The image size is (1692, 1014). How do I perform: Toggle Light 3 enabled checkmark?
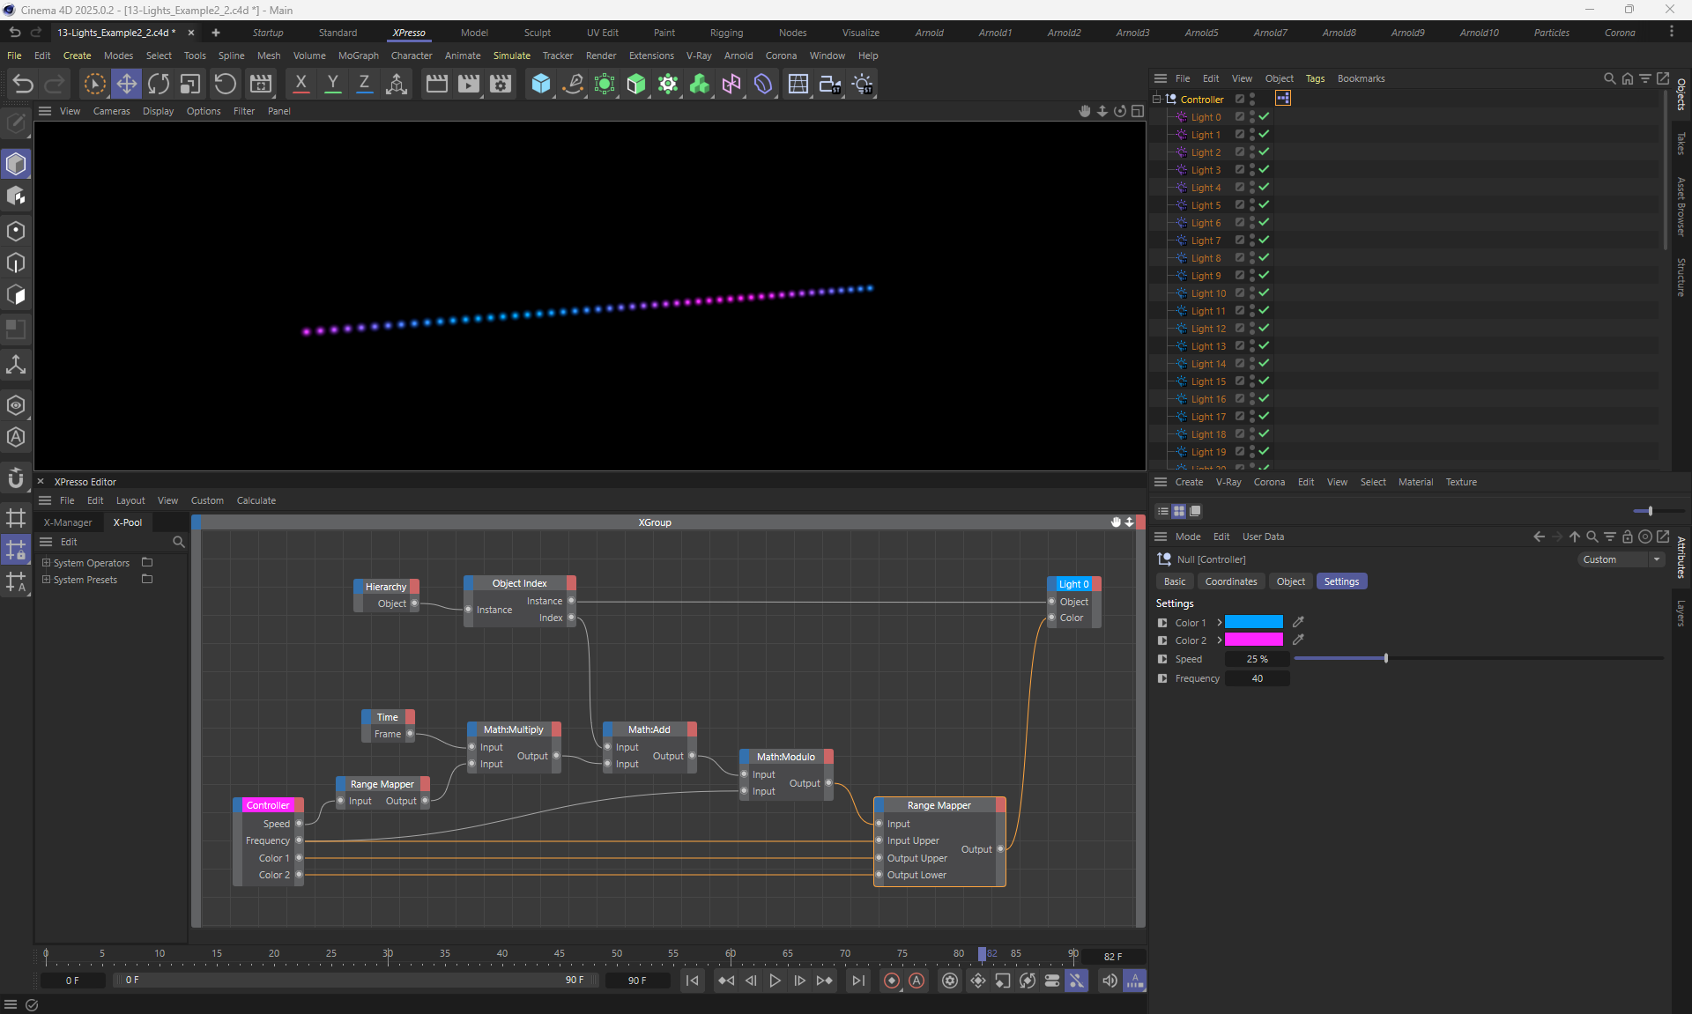click(1264, 169)
